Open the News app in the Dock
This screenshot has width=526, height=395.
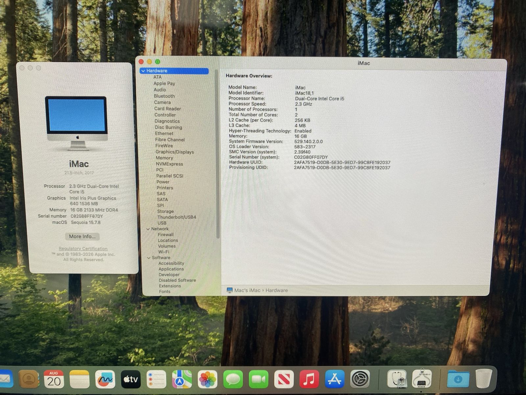coord(284,379)
